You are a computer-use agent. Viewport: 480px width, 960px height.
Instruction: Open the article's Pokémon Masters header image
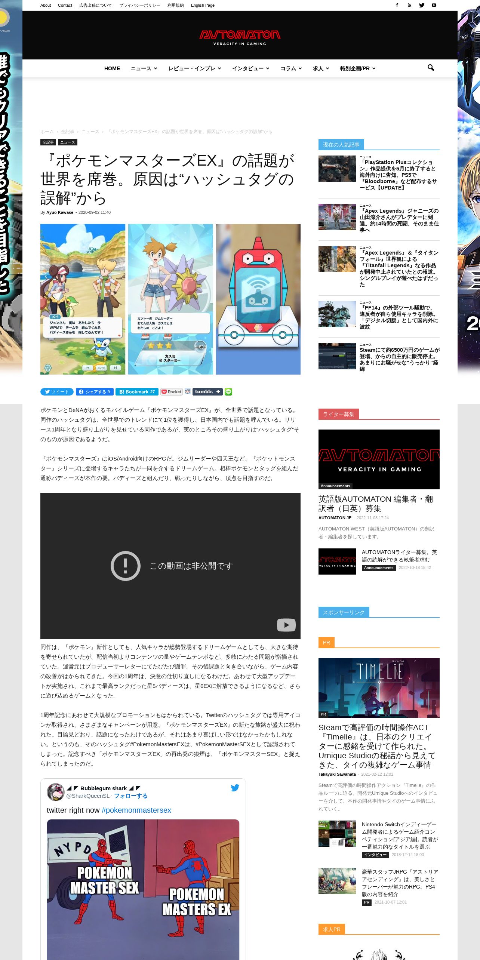click(x=170, y=299)
